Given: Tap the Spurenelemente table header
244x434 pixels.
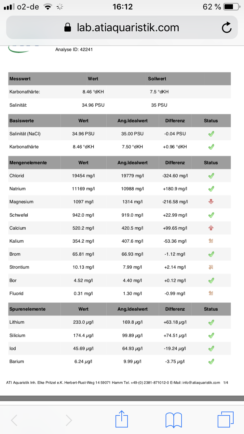Looking at the screenshot, I should [27, 309].
